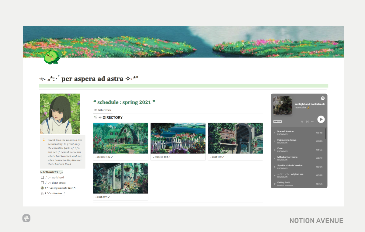Click the hand icon beside calendar
The height and width of the screenshot is (232, 365).
42,193
